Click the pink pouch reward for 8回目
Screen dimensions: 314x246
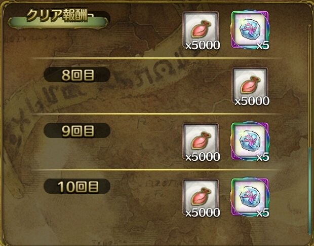[250, 85]
